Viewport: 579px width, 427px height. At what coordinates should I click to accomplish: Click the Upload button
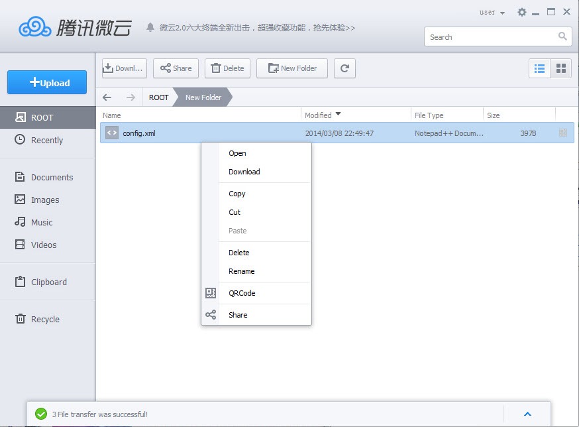click(47, 82)
